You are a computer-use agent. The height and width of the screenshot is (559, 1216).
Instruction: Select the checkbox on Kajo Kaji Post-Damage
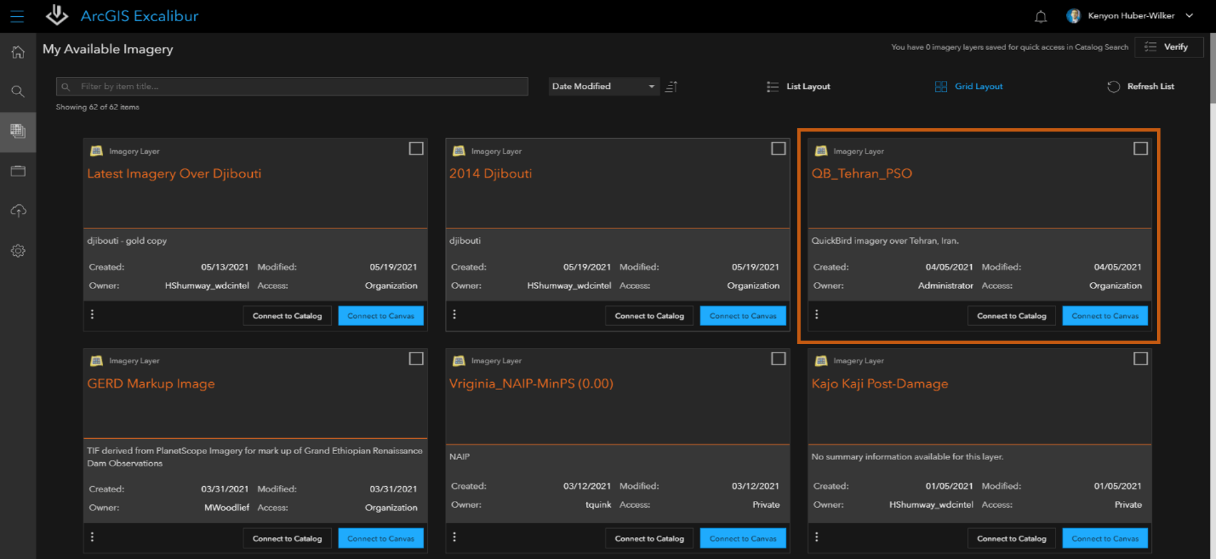pyautogui.click(x=1140, y=359)
